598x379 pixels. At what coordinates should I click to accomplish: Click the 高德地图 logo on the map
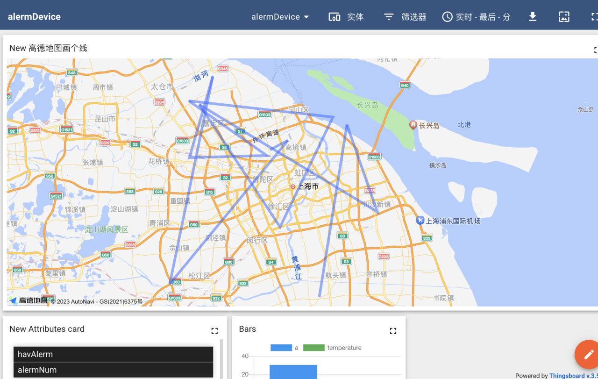click(x=28, y=300)
